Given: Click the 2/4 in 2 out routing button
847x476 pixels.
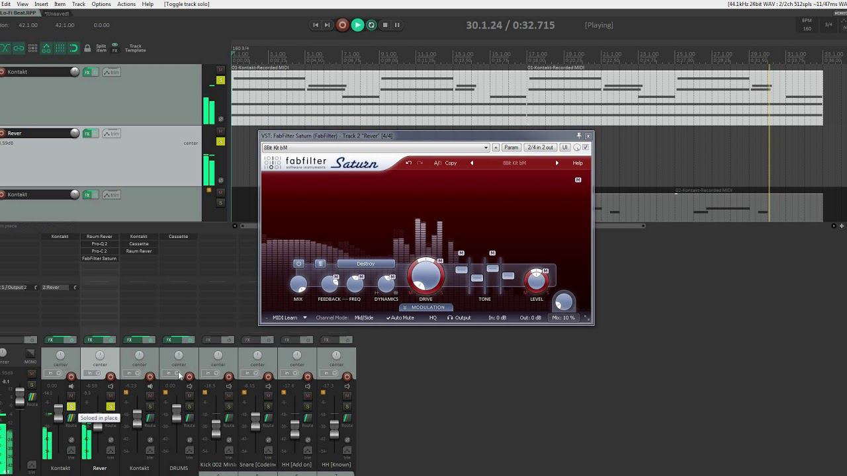Looking at the screenshot, I should pos(541,147).
